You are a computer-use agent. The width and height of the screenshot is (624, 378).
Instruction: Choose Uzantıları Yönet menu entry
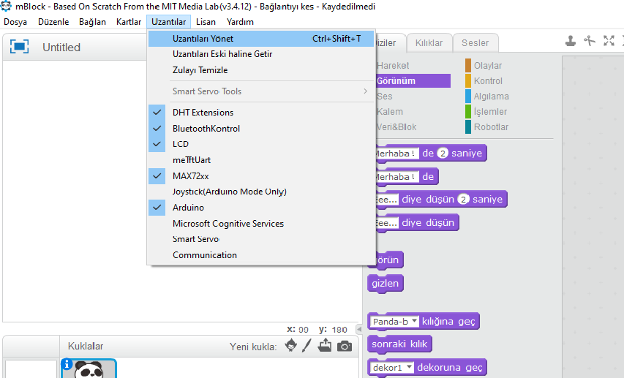[261, 39]
